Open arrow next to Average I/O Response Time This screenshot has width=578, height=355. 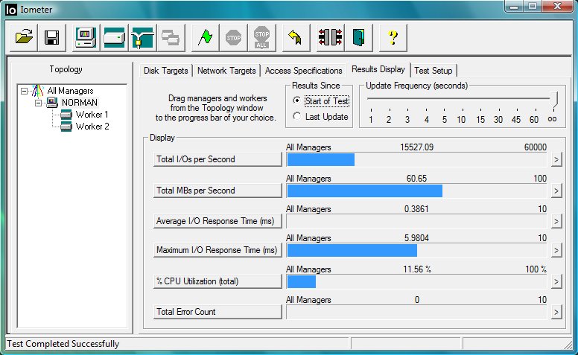click(556, 222)
